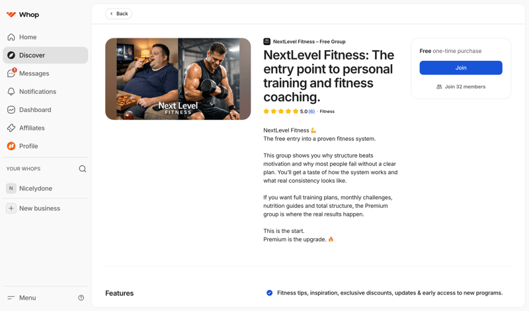This screenshot has height=311, width=529.
Task: Search your whops with magnifier icon
Action: tap(83, 169)
